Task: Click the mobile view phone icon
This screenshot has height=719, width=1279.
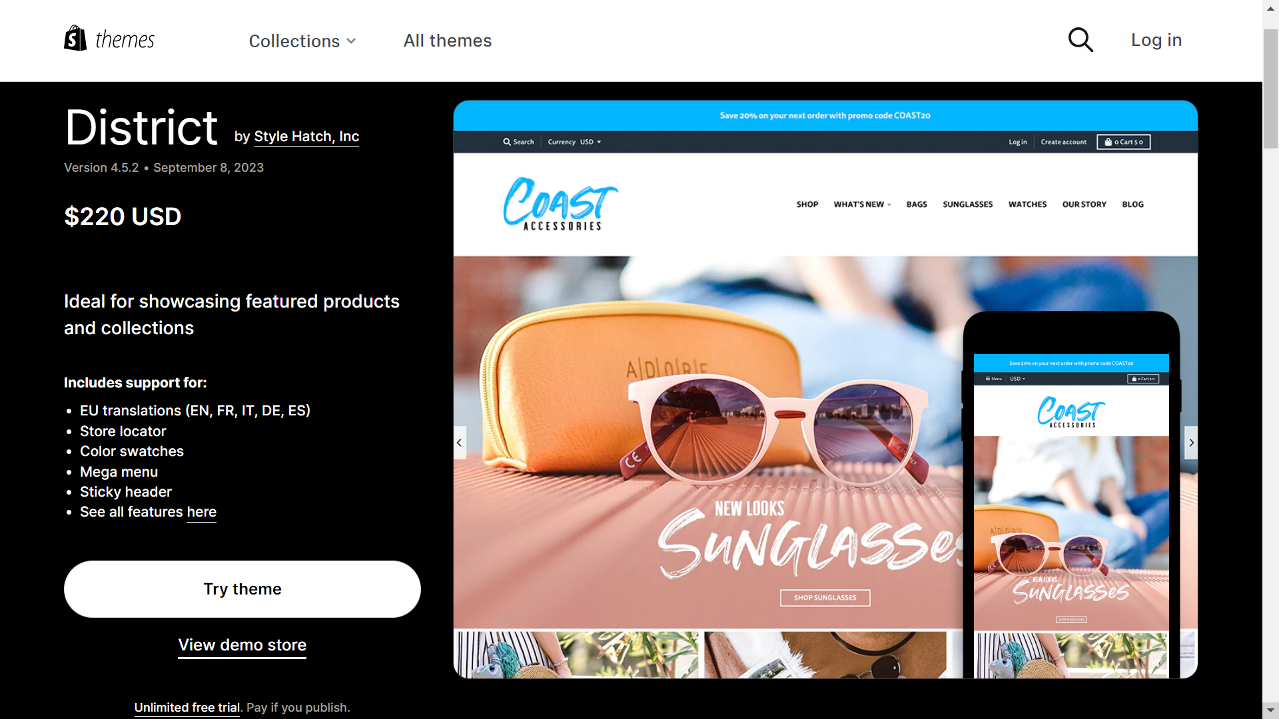Action: [x=1072, y=491]
